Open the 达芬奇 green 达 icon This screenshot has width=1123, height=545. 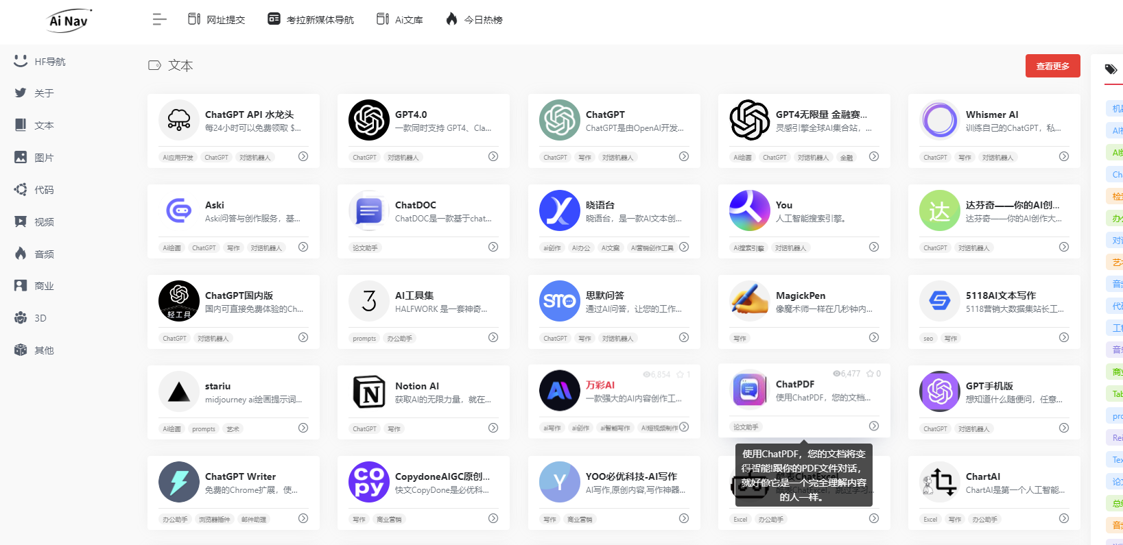pyautogui.click(x=940, y=210)
